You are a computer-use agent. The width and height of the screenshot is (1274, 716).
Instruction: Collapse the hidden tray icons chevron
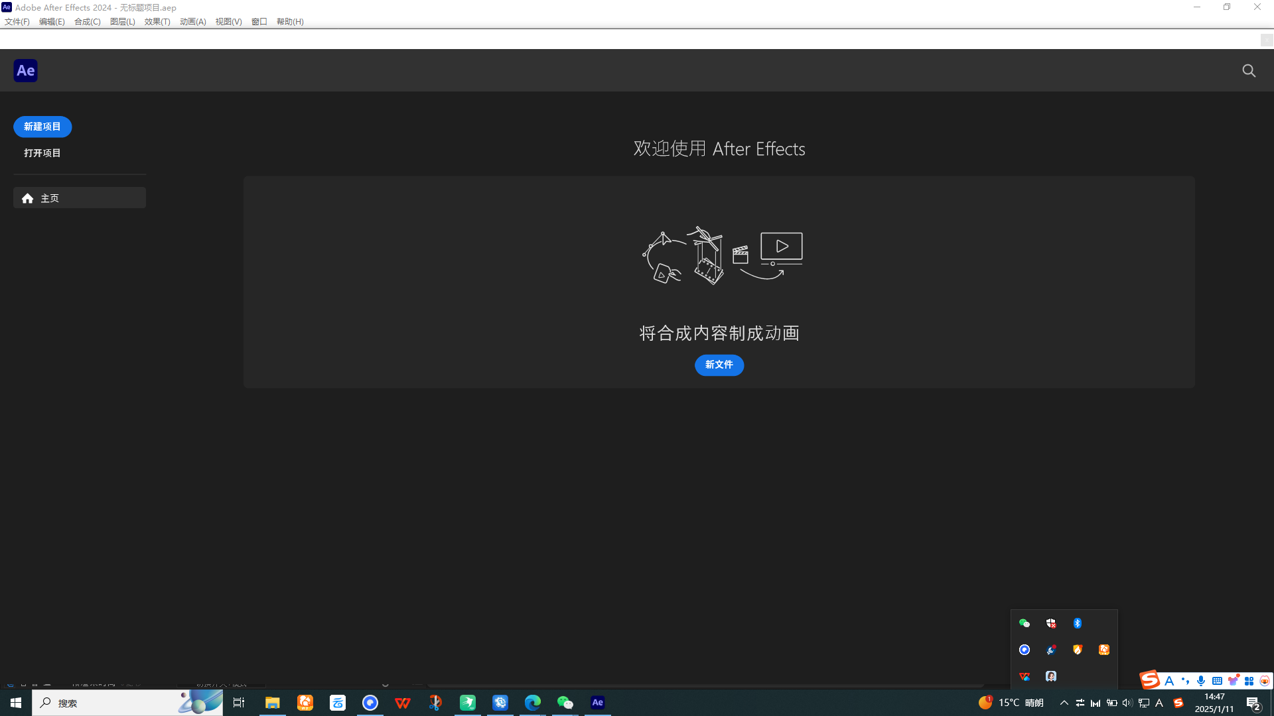[x=1064, y=703]
